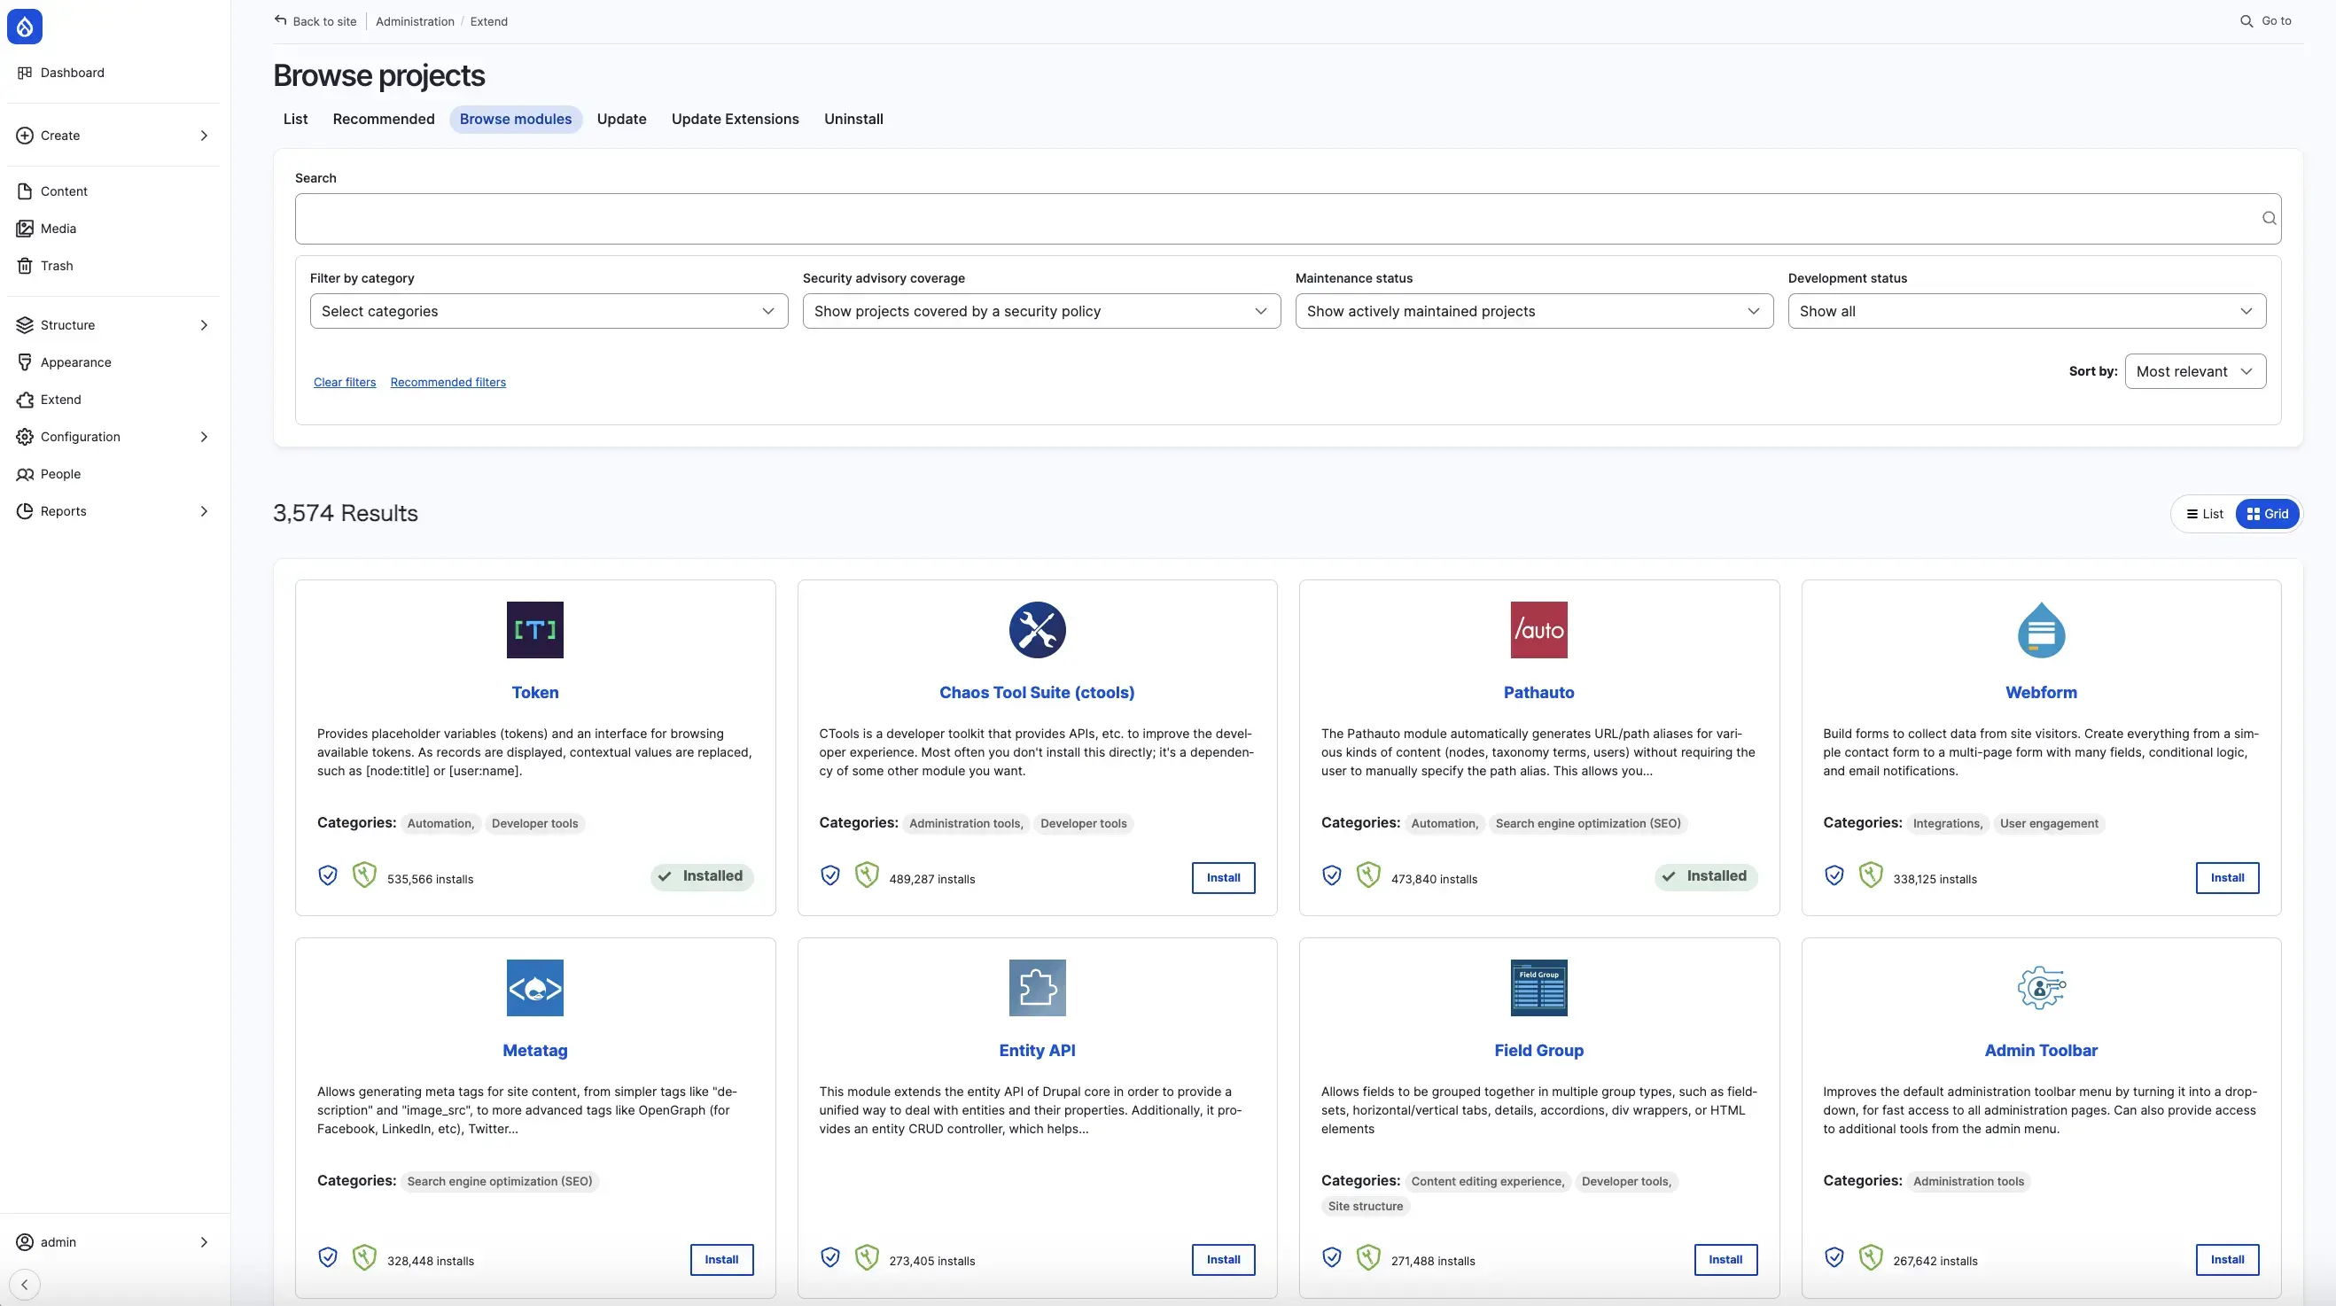Switch results to Grid view

pyautogui.click(x=2267, y=514)
